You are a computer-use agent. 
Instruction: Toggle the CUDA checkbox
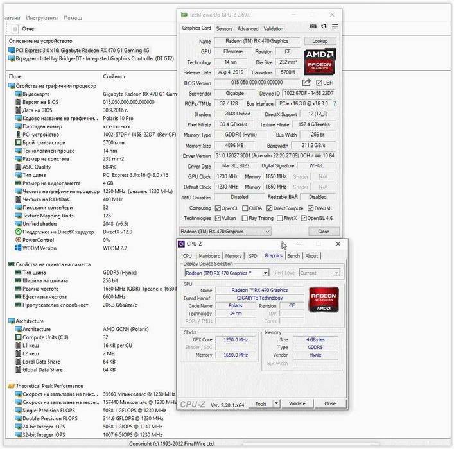tap(245, 208)
